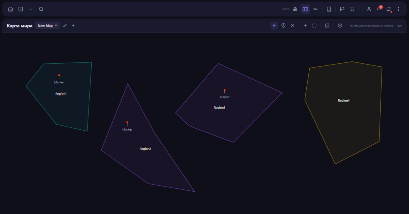Open the New Map dropdown
Viewport: 409px width, 214px height.
click(x=48, y=26)
